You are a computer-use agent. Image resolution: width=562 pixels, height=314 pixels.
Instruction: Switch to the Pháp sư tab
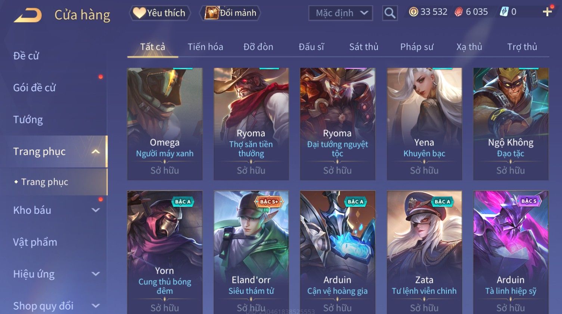417,47
